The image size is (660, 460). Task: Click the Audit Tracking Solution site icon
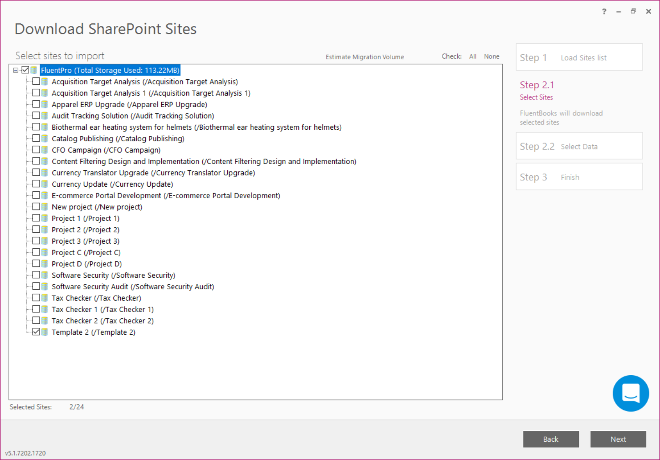point(45,116)
